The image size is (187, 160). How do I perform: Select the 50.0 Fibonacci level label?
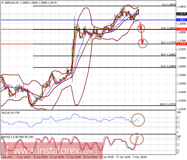[x=168, y=54]
